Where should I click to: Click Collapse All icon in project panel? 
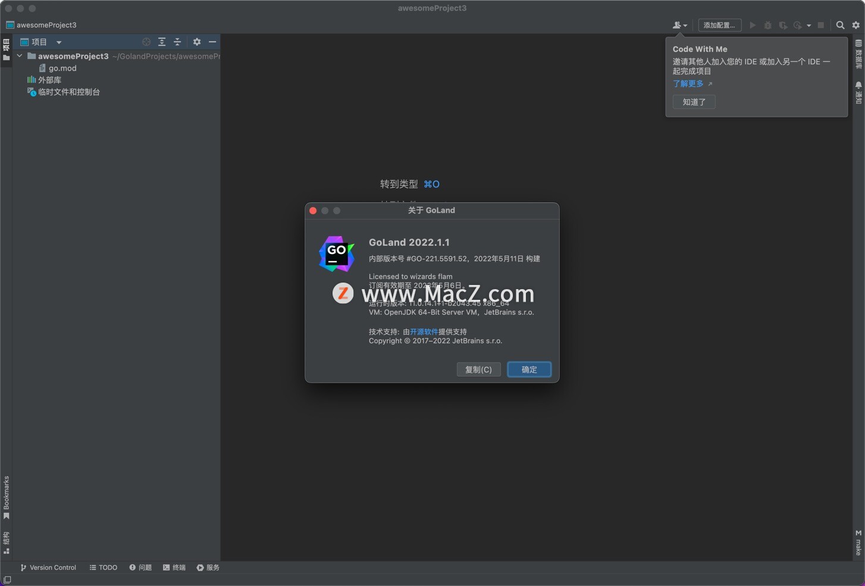[x=177, y=42]
